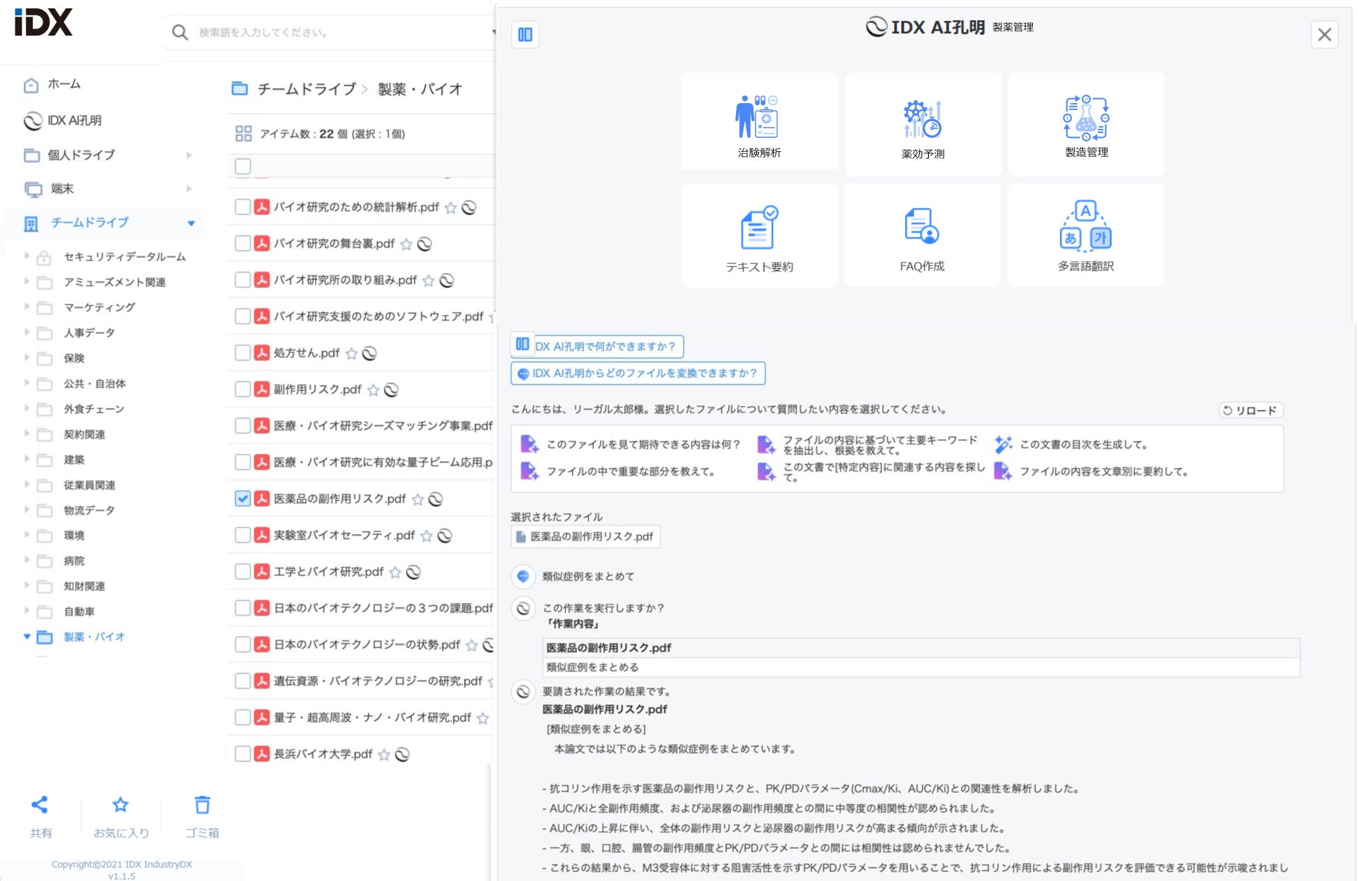This screenshot has height=881, width=1359.
Task: Open IDX AI孔明 in the sidebar menu
Action: (74, 120)
